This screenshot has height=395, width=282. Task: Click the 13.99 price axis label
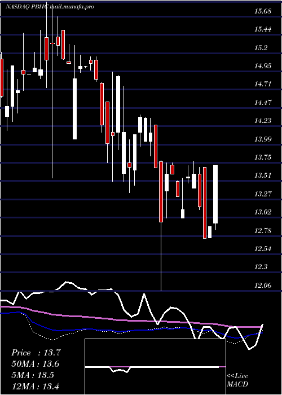click(263, 139)
